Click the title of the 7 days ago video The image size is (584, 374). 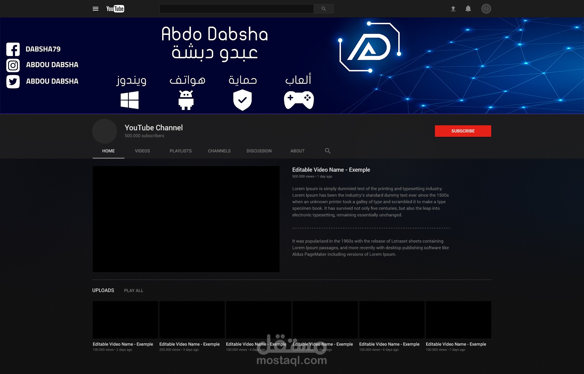pos(456,344)
